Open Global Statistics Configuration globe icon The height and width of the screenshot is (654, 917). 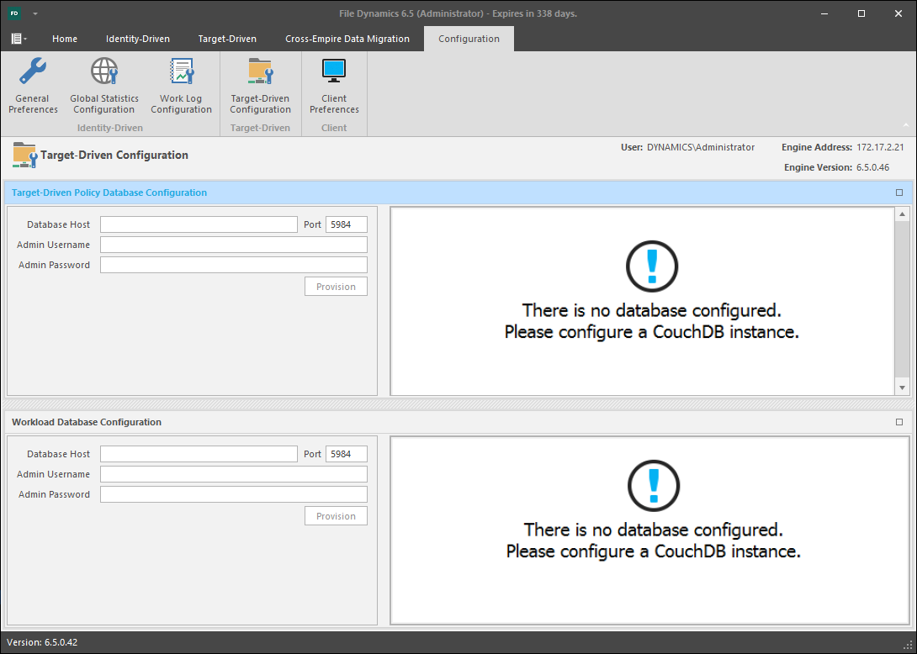(104, 72)
